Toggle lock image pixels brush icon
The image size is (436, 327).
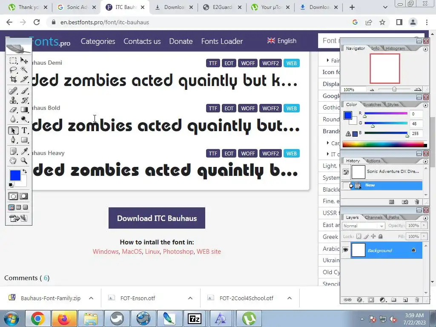[366, 236]
